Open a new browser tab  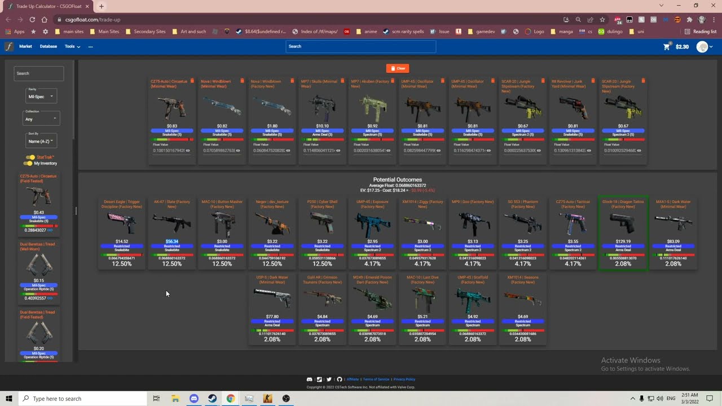(102, 6)
